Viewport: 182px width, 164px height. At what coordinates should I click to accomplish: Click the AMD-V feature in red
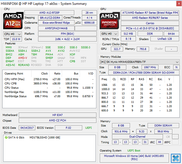tap(23, 58)
